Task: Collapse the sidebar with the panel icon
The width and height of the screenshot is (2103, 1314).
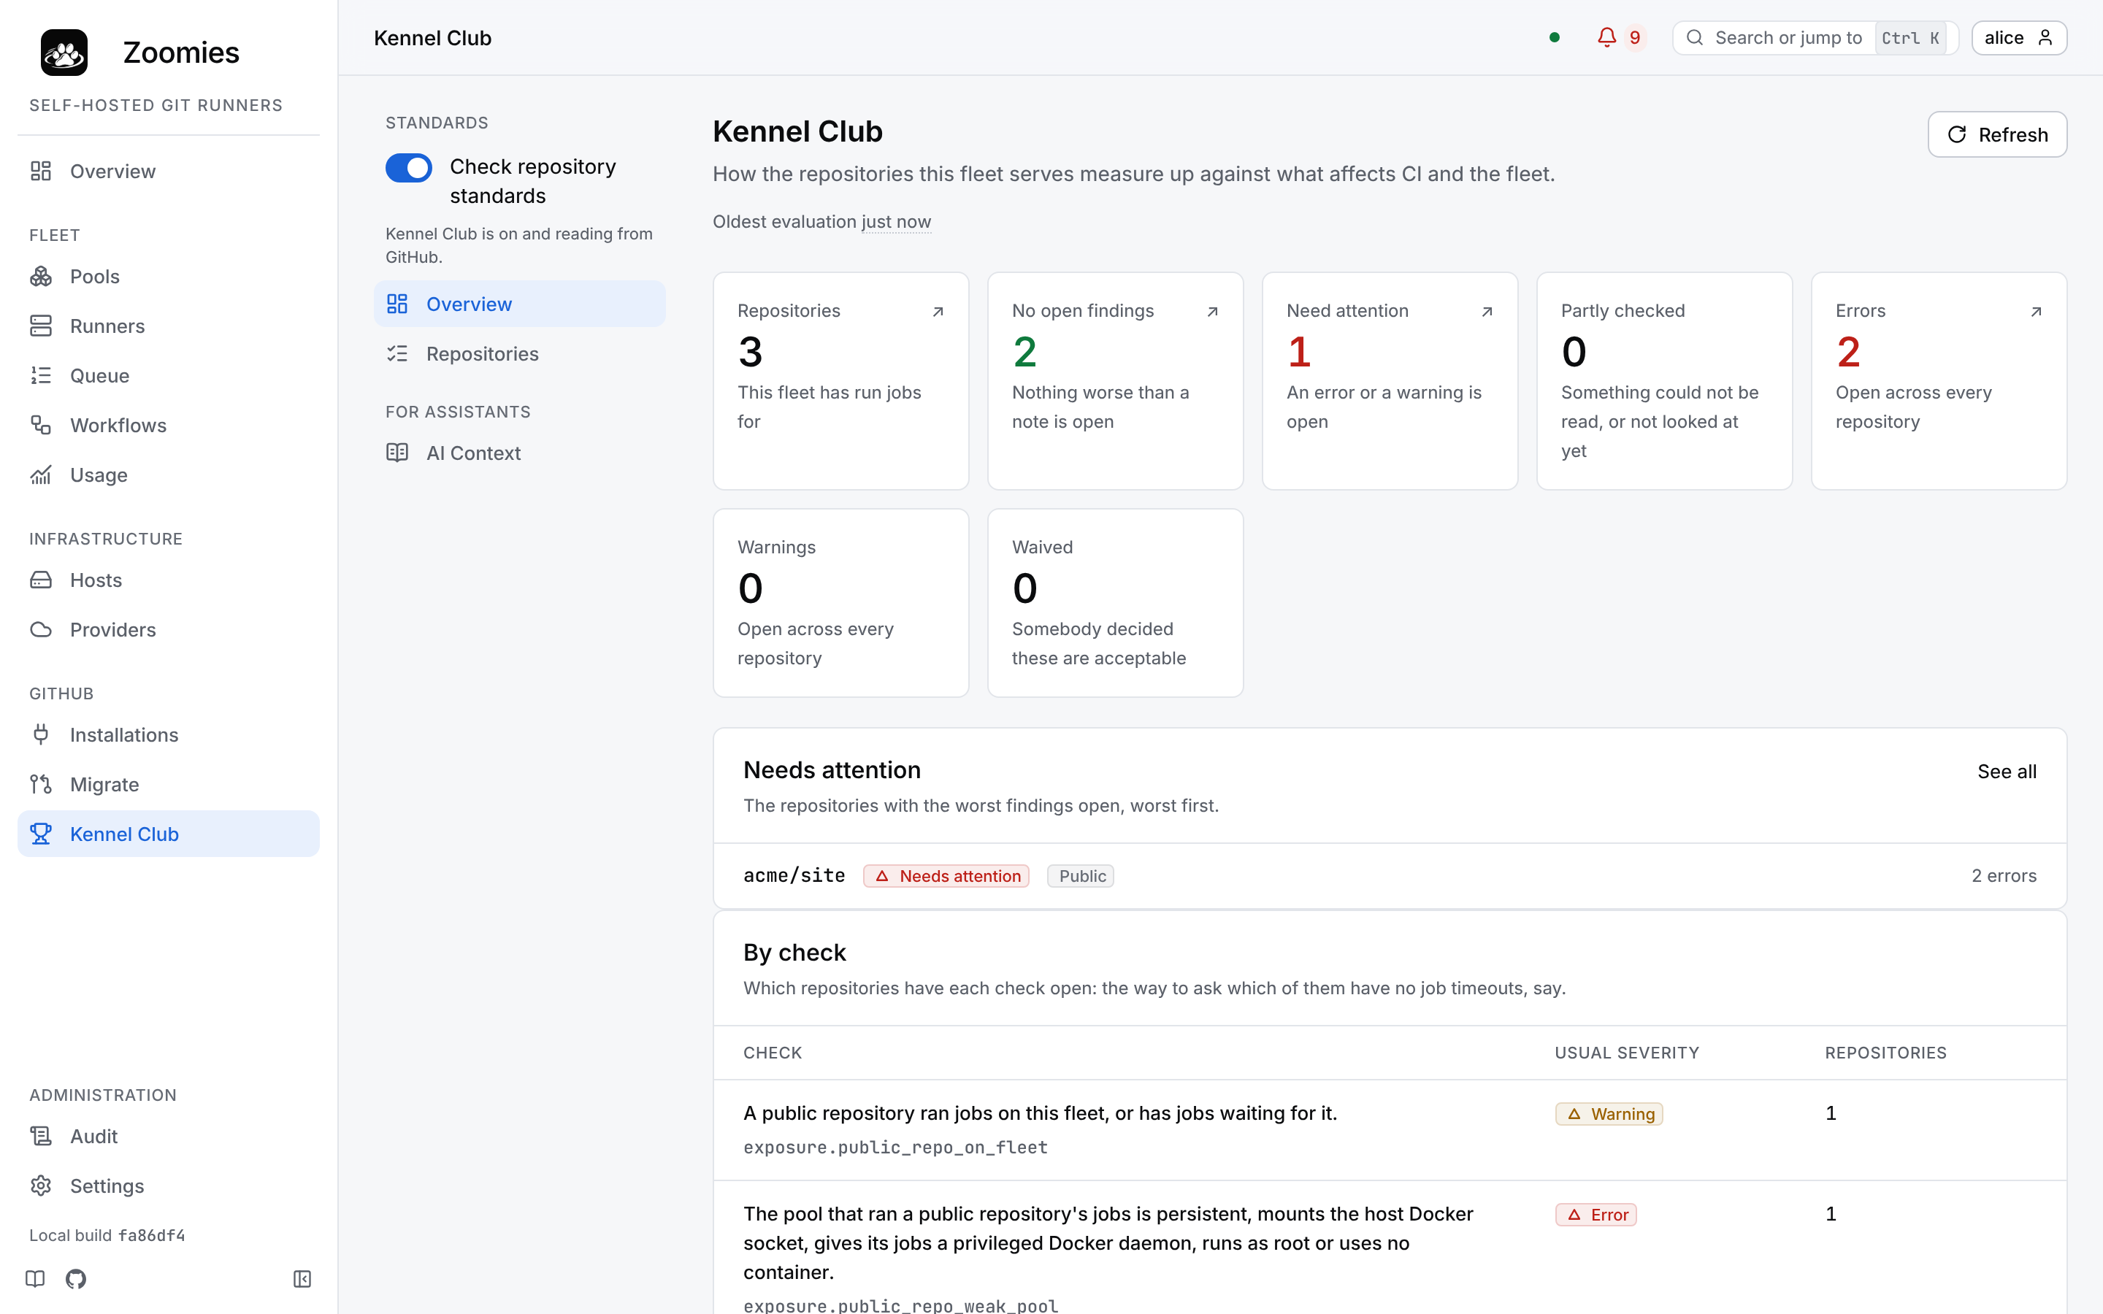Action: 302,1278
